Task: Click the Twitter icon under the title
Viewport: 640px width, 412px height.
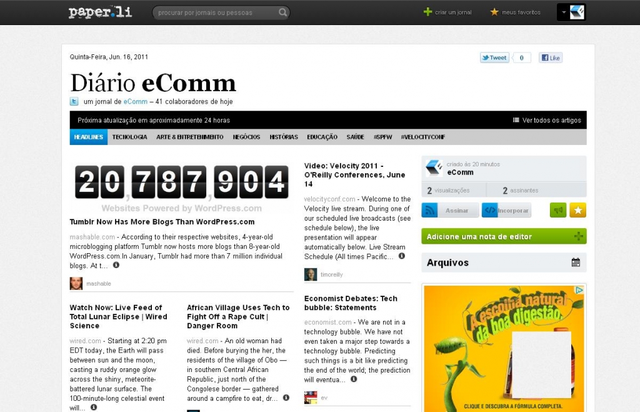Action: [x=74, y=101]
